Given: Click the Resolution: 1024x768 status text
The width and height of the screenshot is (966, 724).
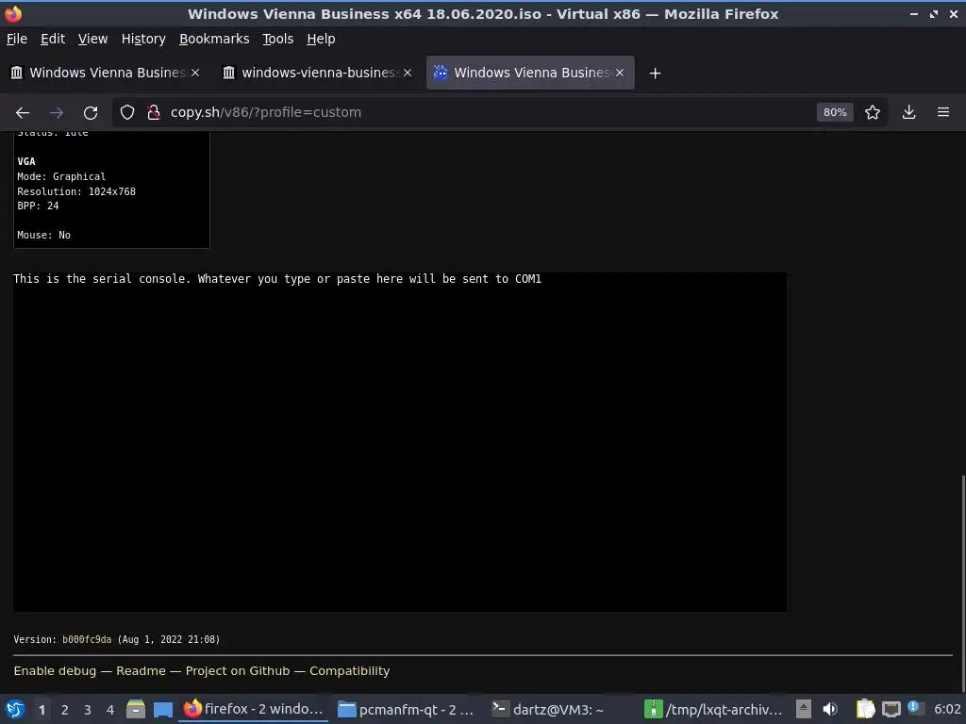Looking at the screenshot, I should 76,191.
